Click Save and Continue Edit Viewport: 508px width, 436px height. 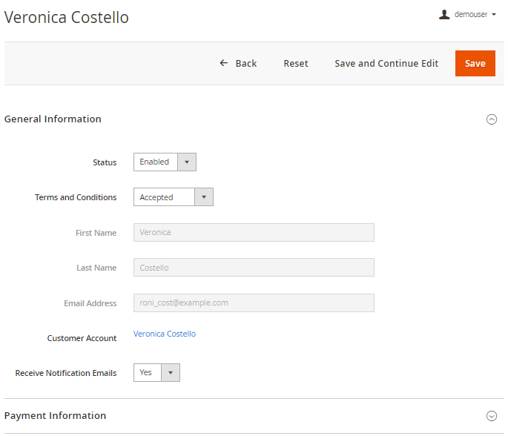click(386, 63)
